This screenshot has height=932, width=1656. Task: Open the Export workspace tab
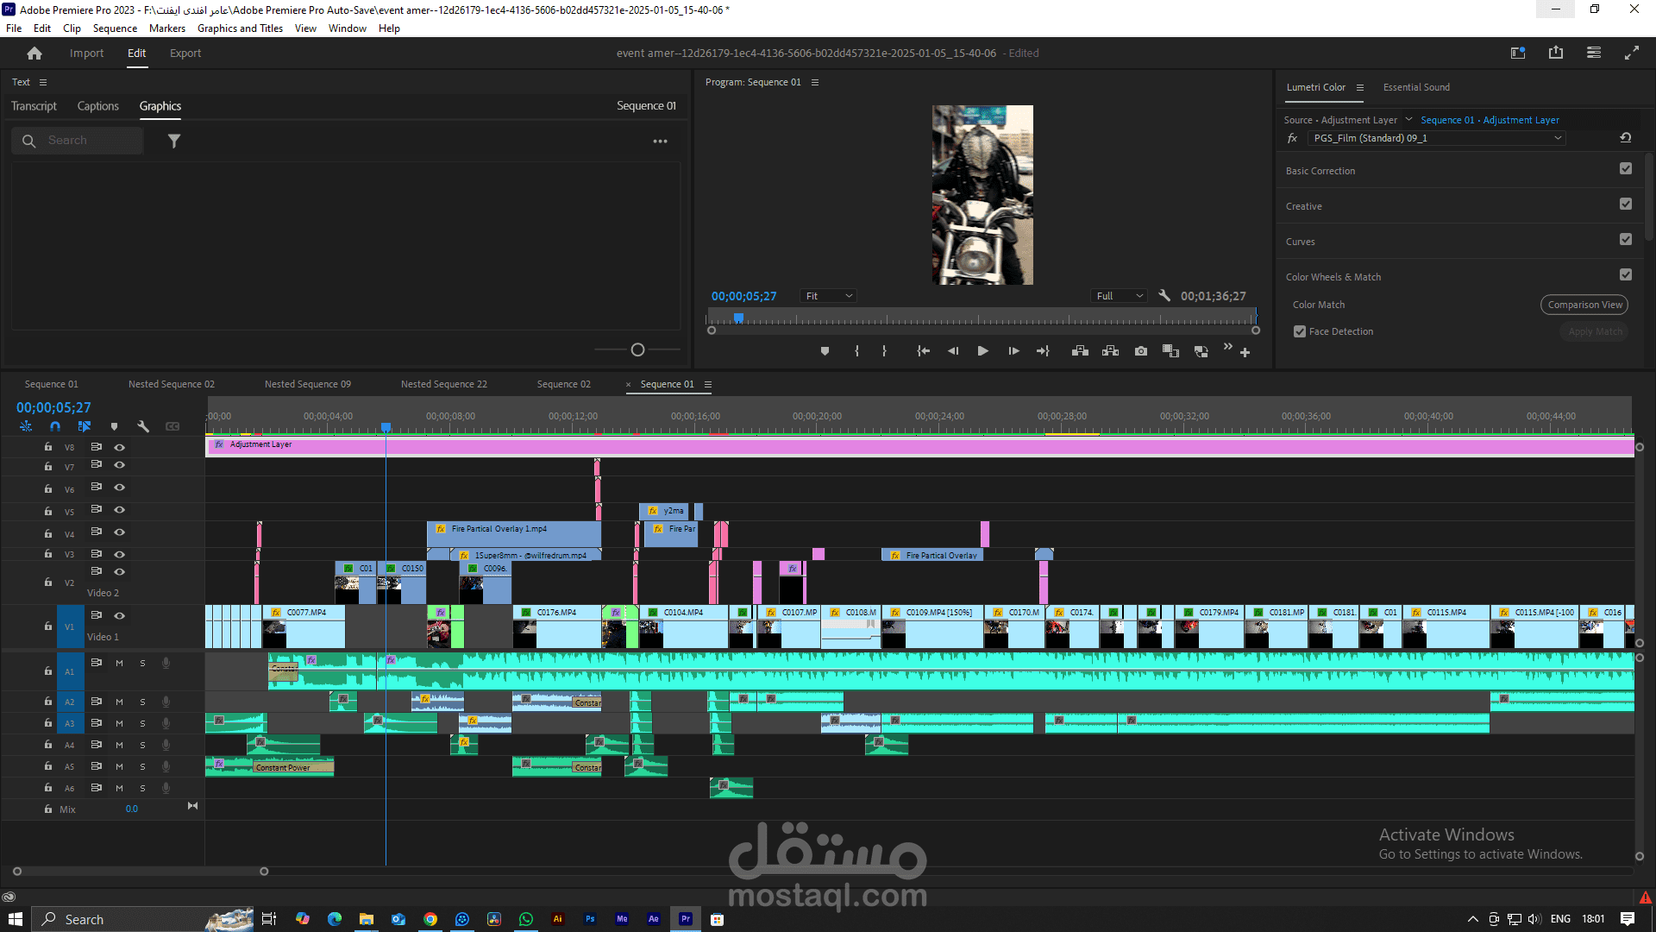click(x=185, y=54)
